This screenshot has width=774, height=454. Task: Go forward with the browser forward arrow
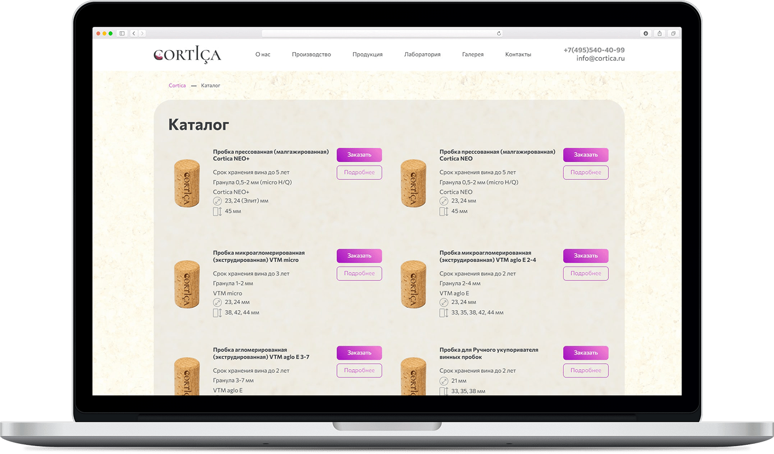[142, 33]
